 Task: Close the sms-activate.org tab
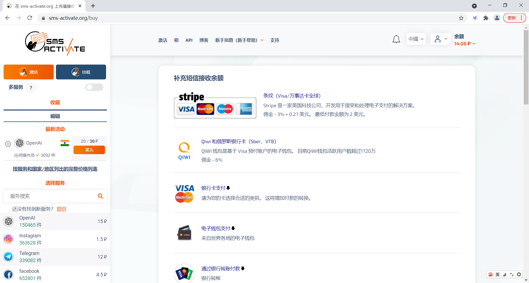click(80, 6)
